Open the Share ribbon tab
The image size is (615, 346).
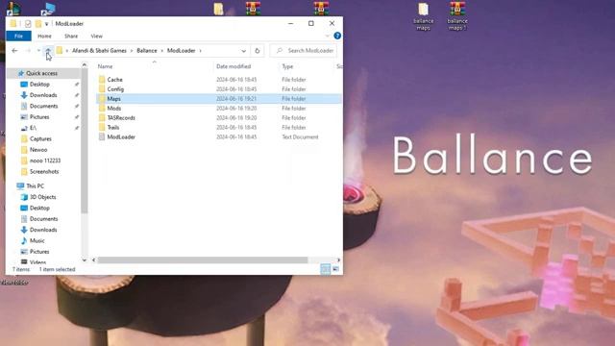click(x=71, y=37)
